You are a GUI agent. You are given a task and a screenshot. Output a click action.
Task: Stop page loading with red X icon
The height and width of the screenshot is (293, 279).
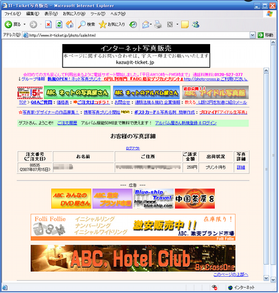[48, 24]
